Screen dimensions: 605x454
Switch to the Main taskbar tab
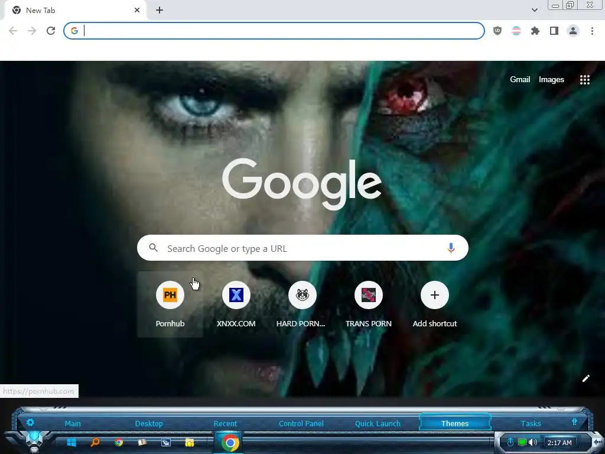pyautogui.click(x=73, y=423)
